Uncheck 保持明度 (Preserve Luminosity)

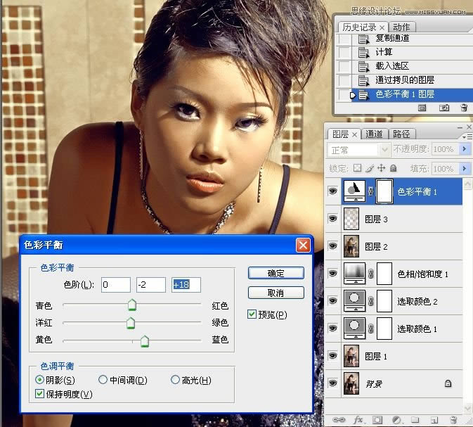point(40,394)
